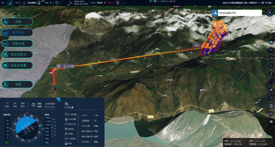Open the battery 59% dropdown
The image size is (275, 147).
pos(51,3)
